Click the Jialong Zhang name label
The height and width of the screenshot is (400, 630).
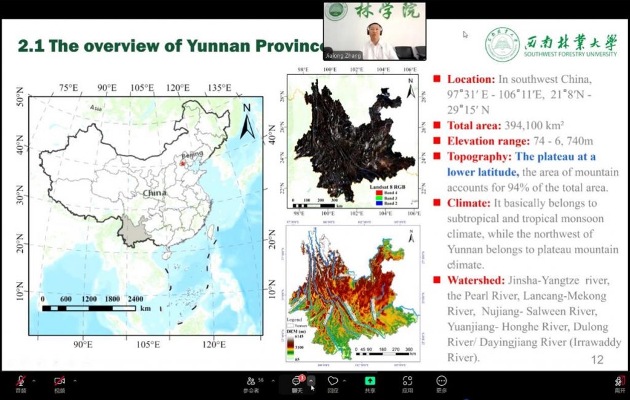344,56
